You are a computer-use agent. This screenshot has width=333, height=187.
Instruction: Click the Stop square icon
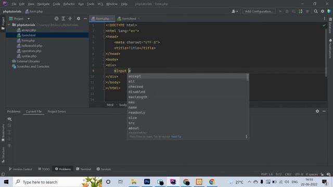click(308, 11)
